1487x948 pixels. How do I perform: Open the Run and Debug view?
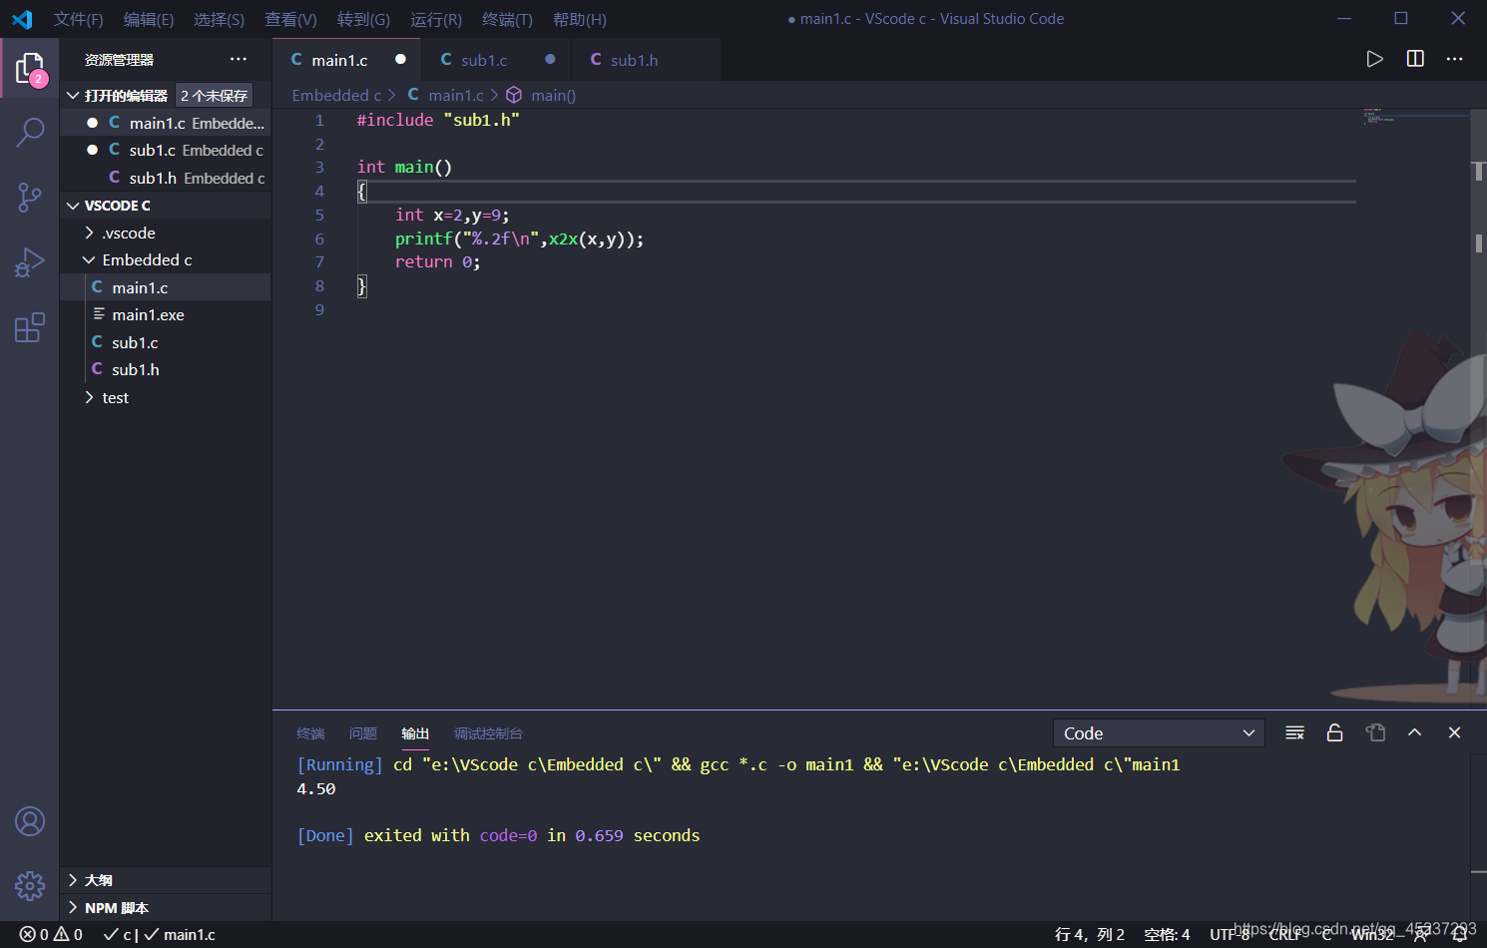click(30, 262)
